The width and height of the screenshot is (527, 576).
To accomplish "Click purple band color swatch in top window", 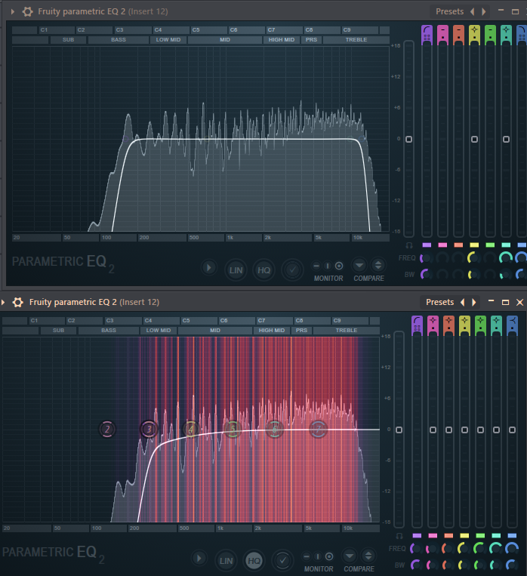I will click(427, 245).
